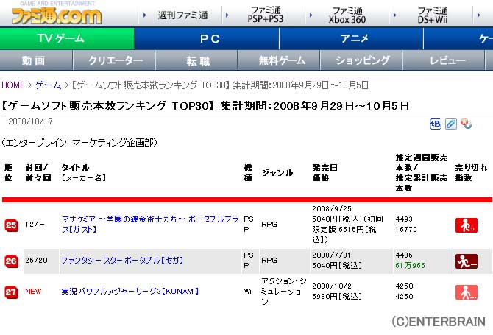Click the release date 2008/7/31

[331, 255]
